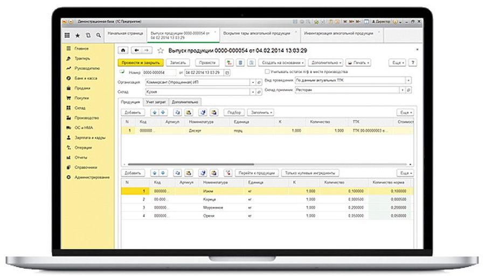Viewport: 485px width, 280px height.
Task: Select the Десерт product row
Action: (x=267, y=131)
